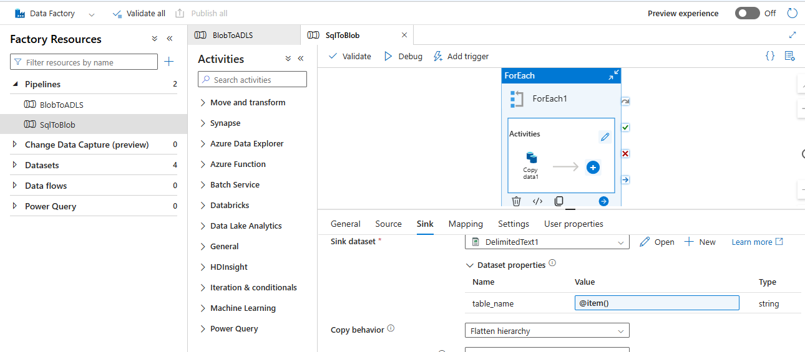Click Validate all

point(139,13)
